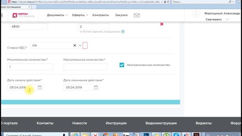The image size is (242, 136).
Task: Open calendar for Дата начала действия
Action: pos(40,87)
